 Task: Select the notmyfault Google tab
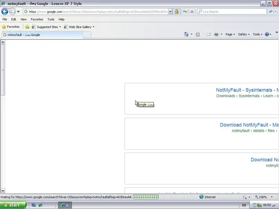click(42, 35)
